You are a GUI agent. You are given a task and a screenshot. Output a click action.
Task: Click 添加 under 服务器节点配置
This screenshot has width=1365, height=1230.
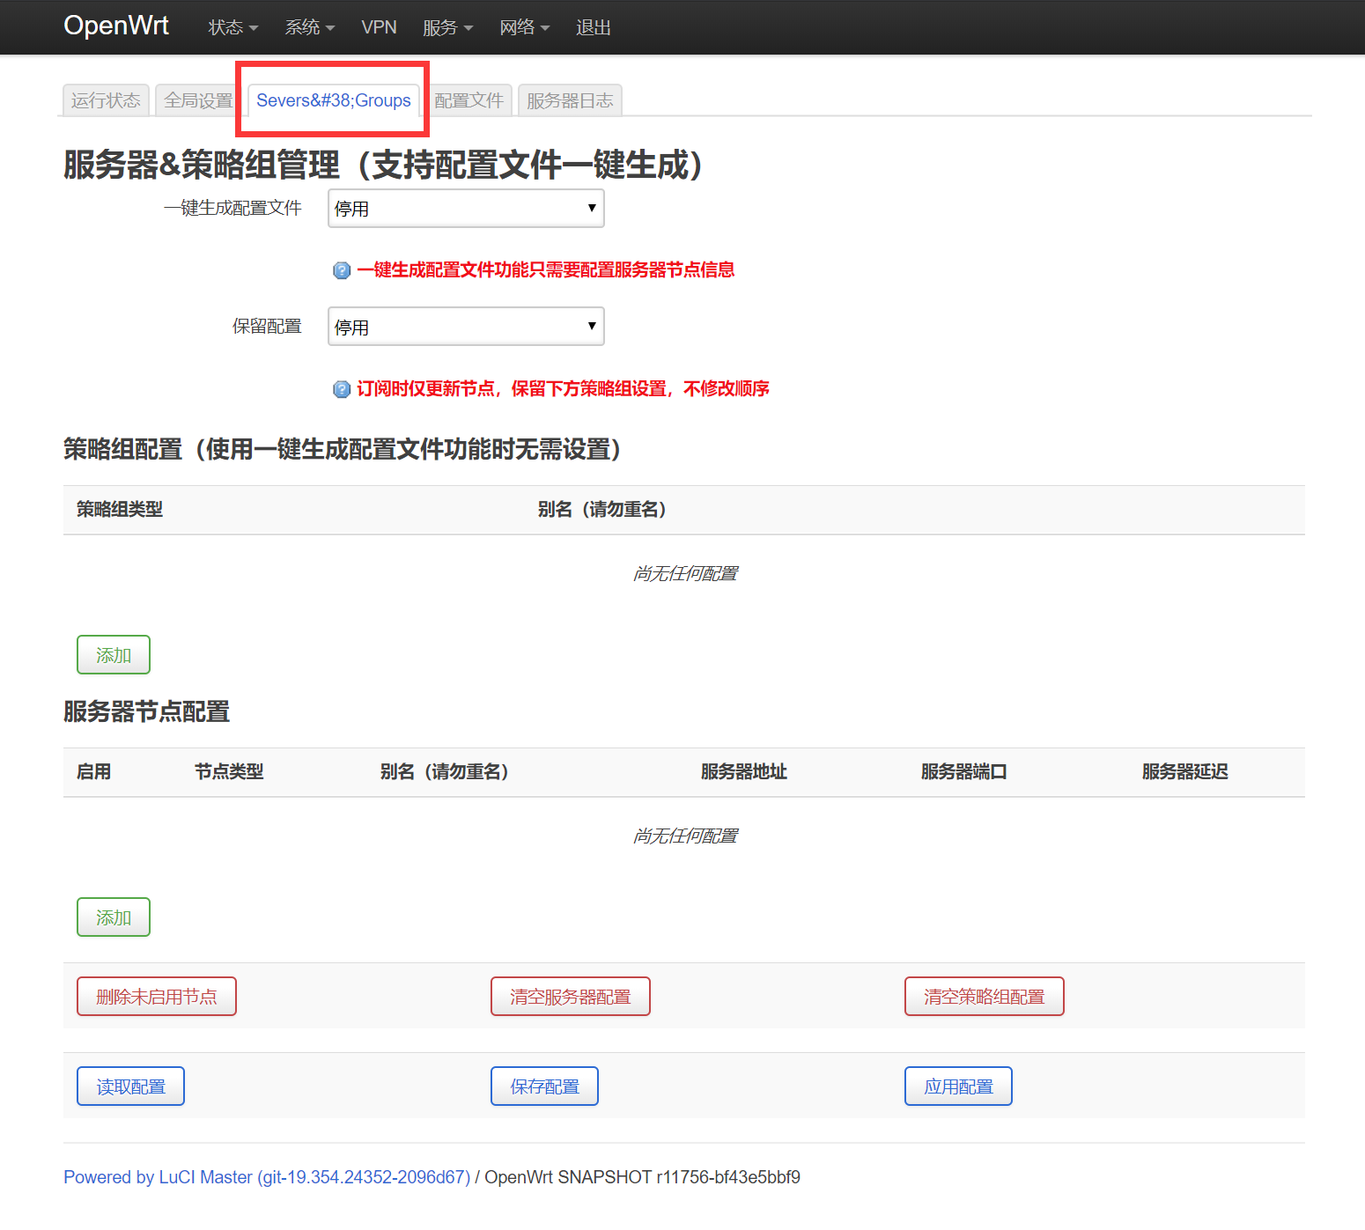114,917
